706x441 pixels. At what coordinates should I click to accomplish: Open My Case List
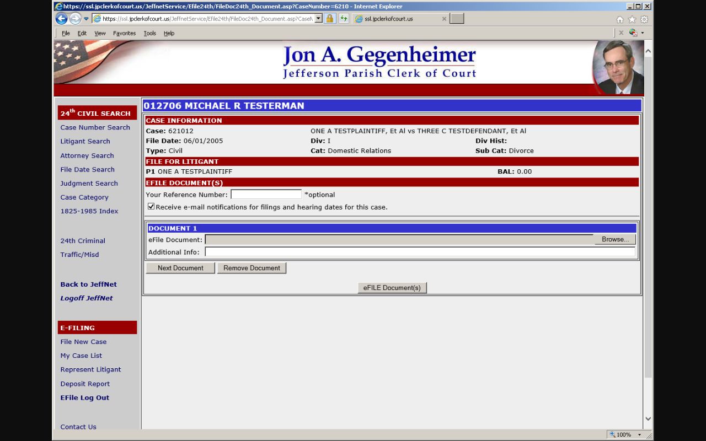[81, 356]
